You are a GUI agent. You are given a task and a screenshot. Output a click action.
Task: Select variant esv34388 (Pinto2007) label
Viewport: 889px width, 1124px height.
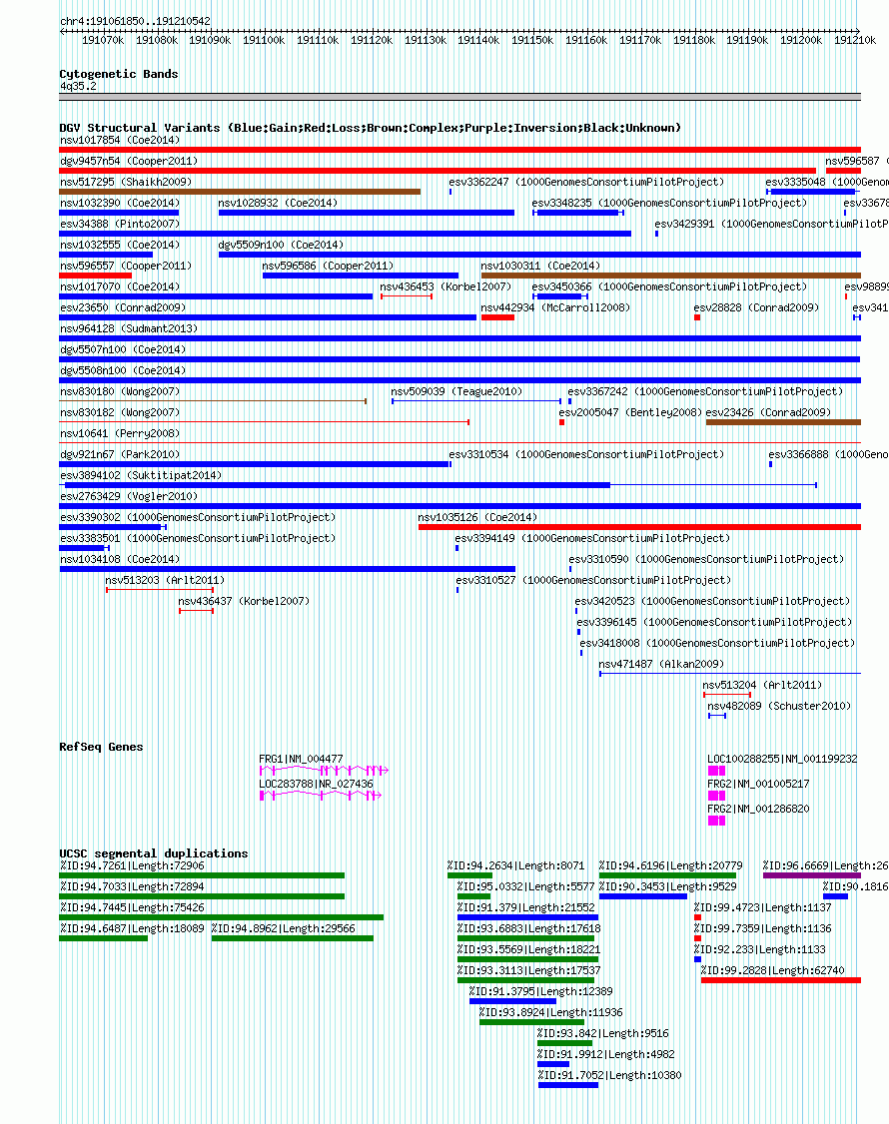[x=120, y=224]
